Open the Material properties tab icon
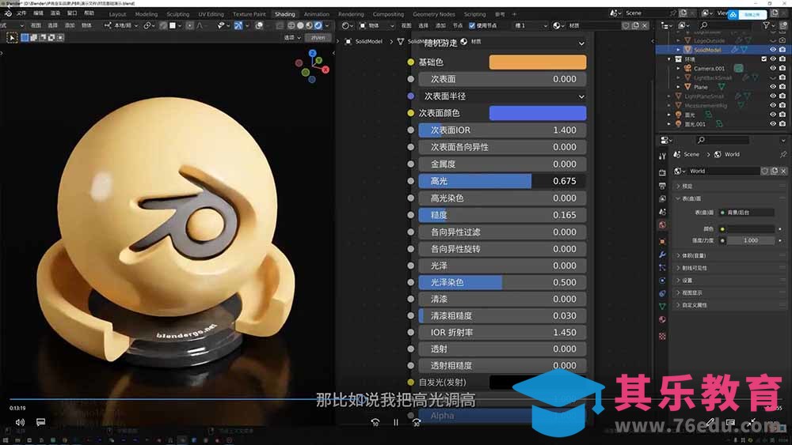Image resolution: width=792 pixels, height=445 pixels. [662, 319]
